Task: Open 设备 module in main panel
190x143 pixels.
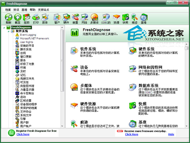Action: (x=84, y=67)
